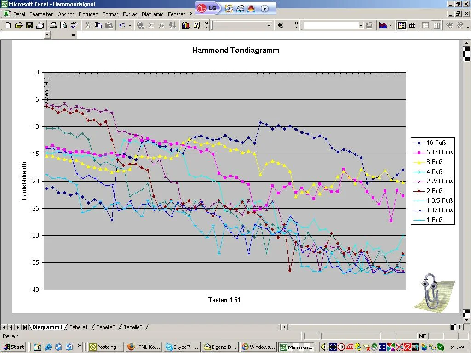Open the Diagramm menu

click(x=153, y=14)
